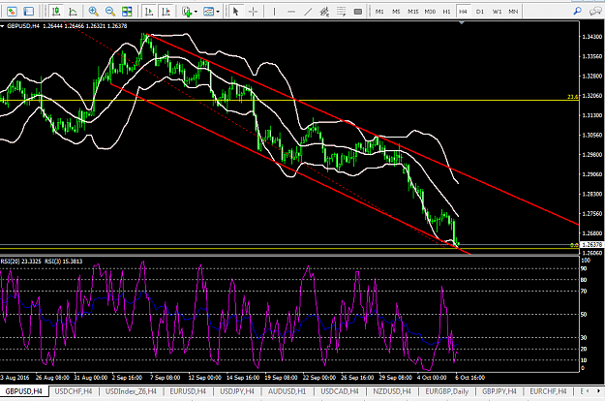Image resolution: width=605 pixels, height=401 pixels.
Task: Click the 22 Sep 00:00 date label
Action: coord(319,378)
